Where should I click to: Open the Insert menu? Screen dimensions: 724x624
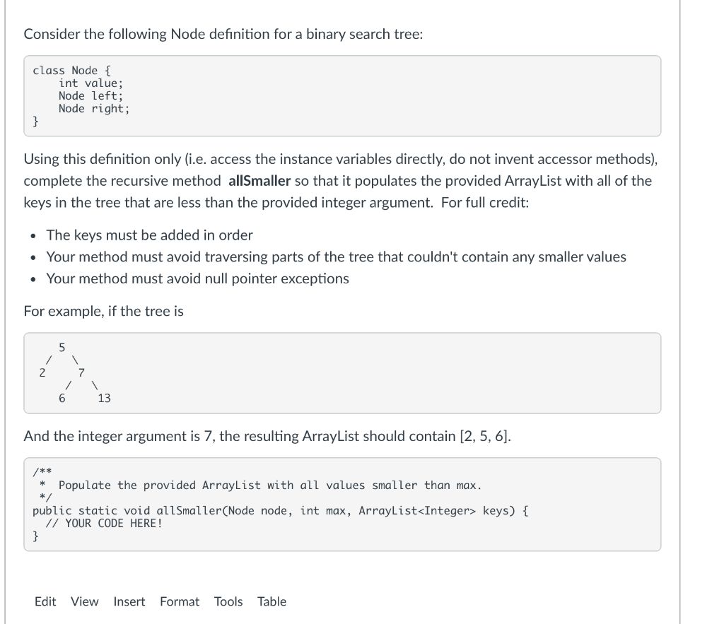coord(129,601)
